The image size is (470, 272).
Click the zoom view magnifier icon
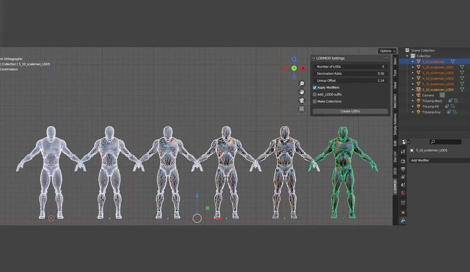[x=302, y=84]
